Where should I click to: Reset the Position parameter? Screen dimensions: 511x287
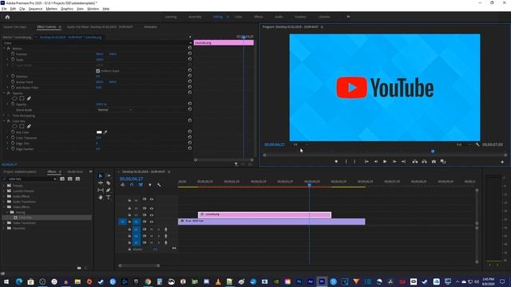190,53
